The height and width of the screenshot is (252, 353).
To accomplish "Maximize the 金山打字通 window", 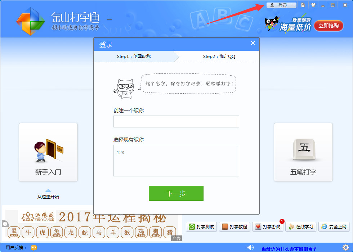I will pos(332,5).
